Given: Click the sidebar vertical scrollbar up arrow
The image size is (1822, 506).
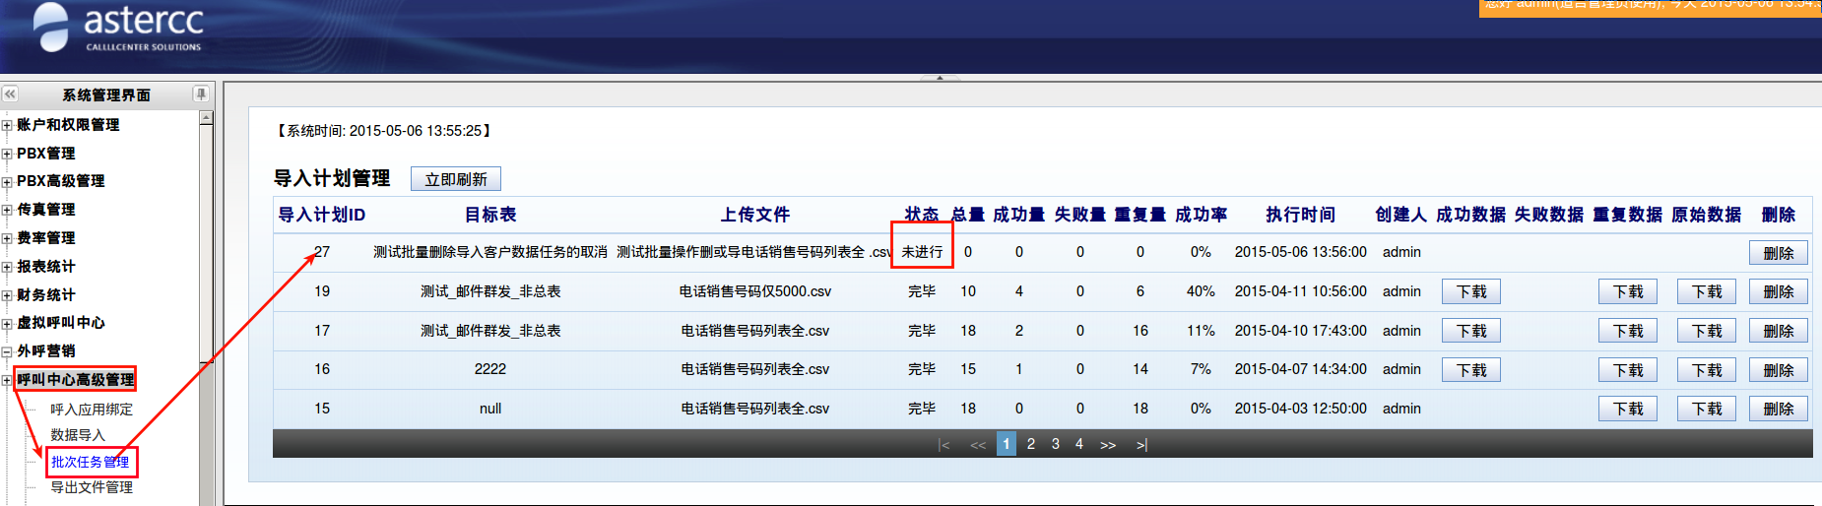Looking at the screenshot, I should point(206,118).
